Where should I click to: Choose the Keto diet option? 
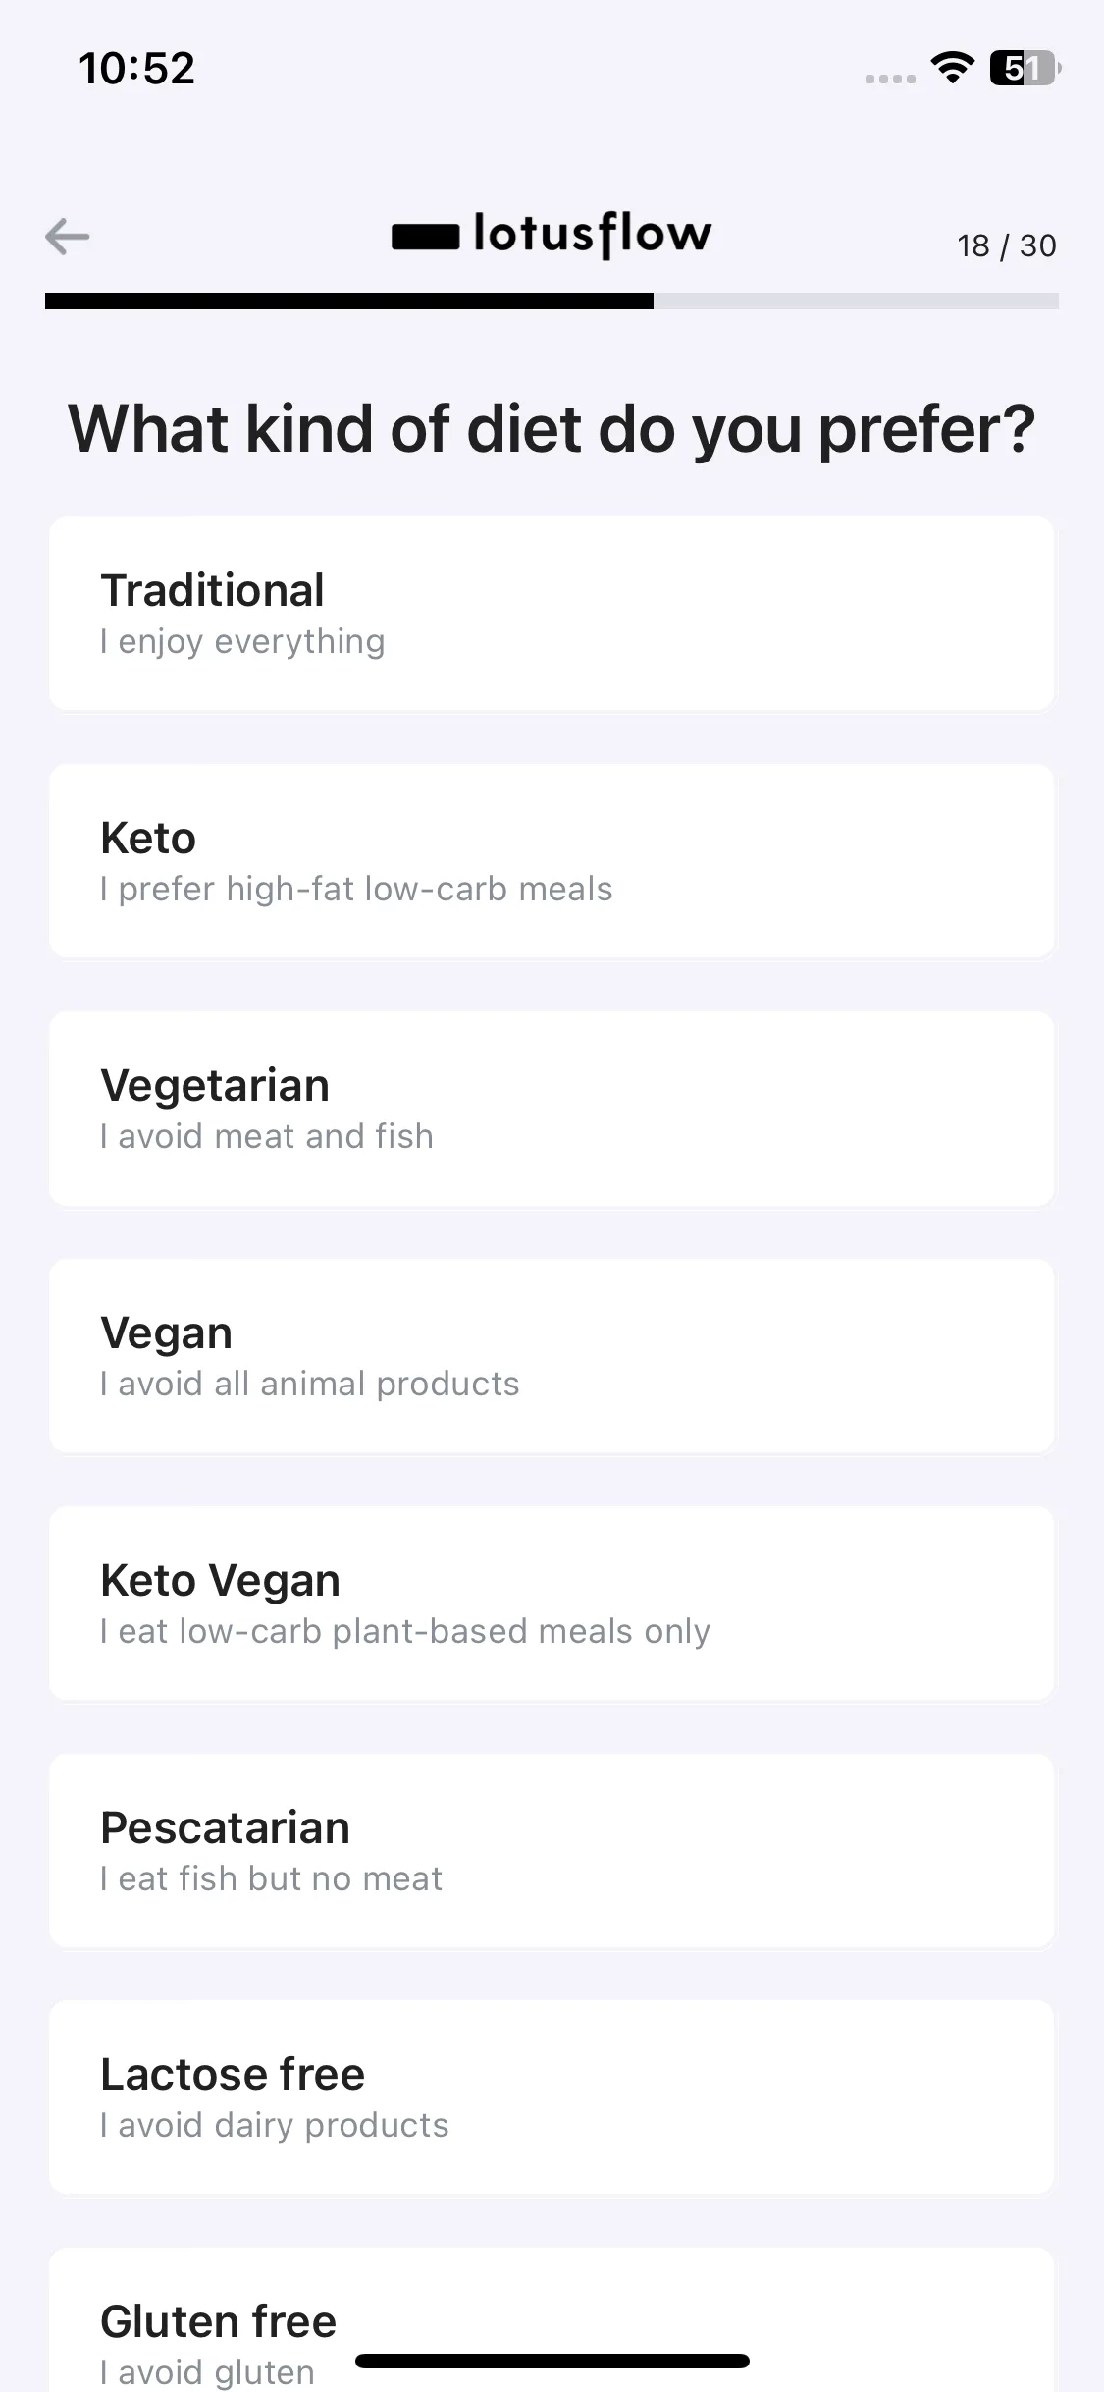coord(552,861)
